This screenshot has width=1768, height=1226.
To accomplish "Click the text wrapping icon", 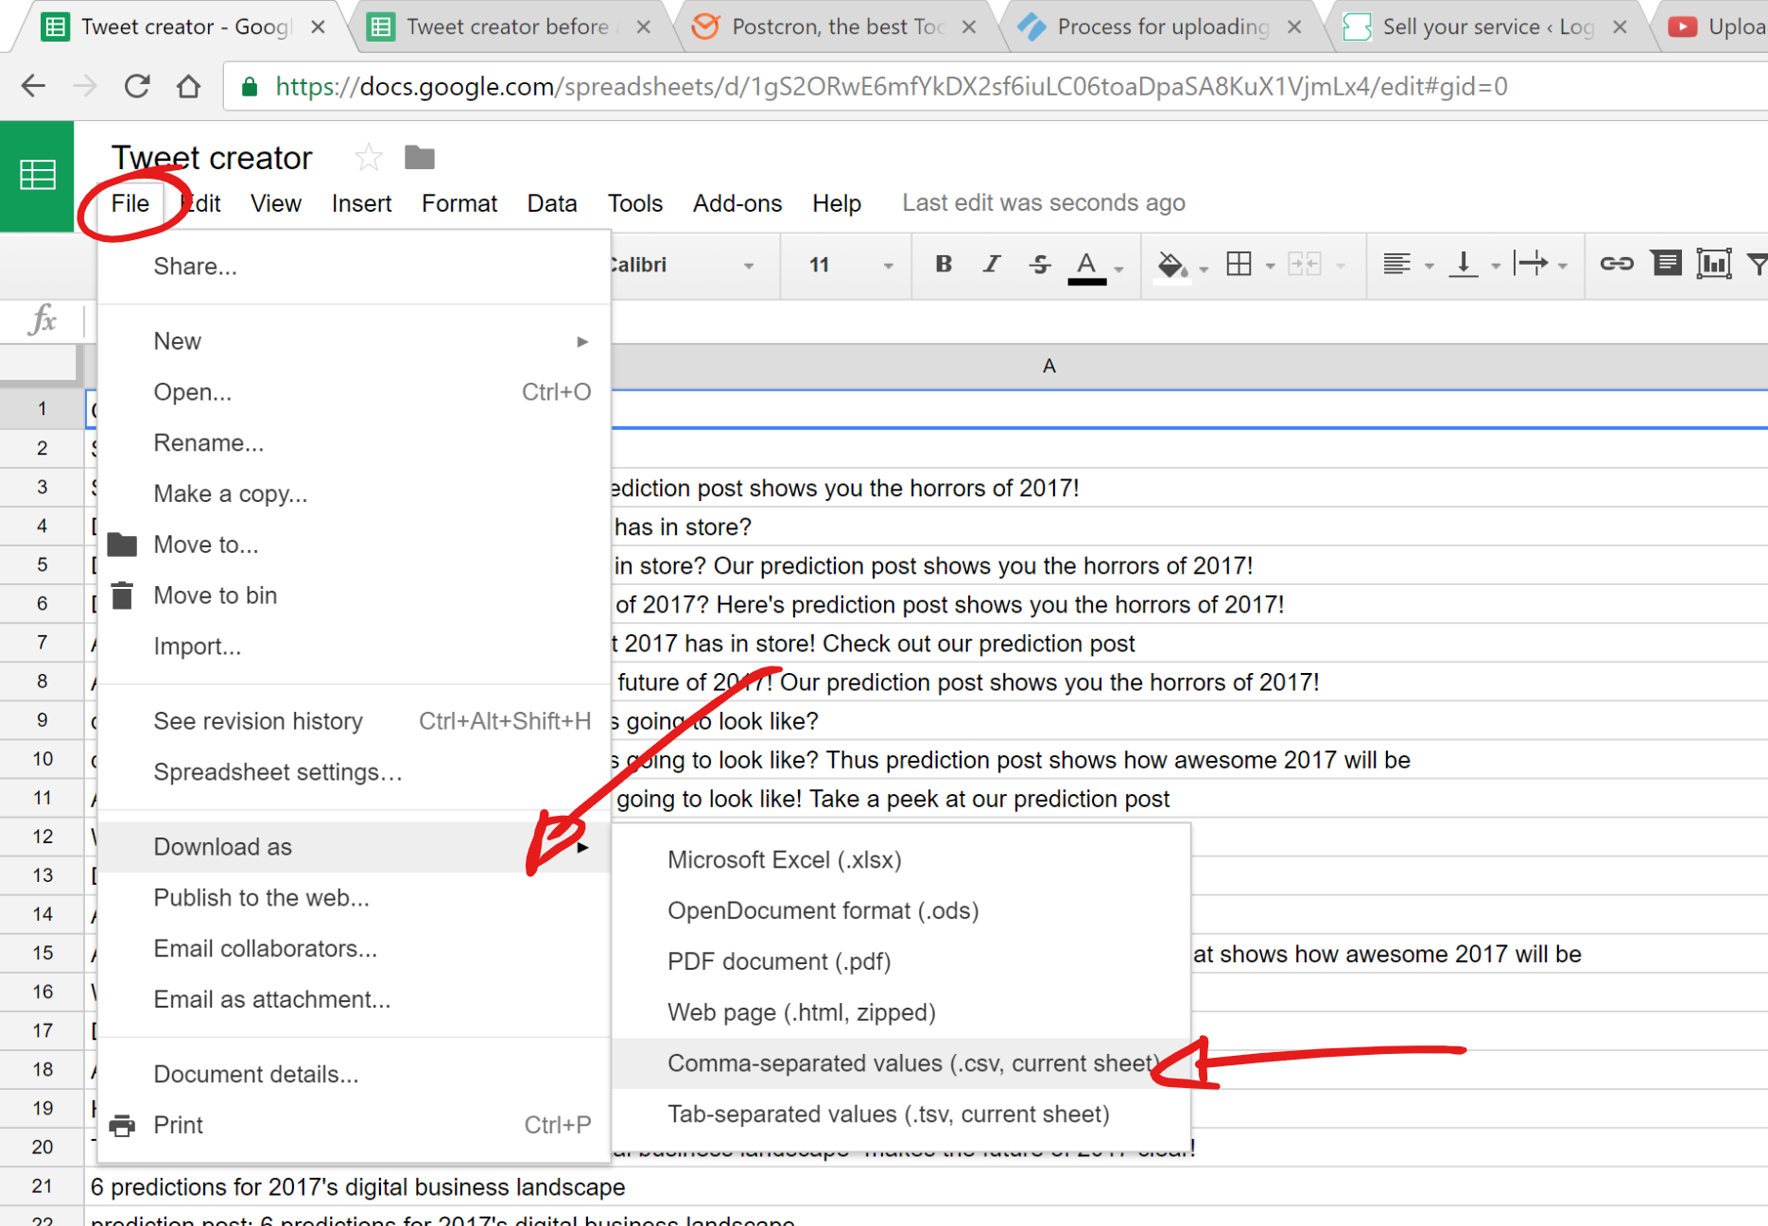I will pos(1532,264).
